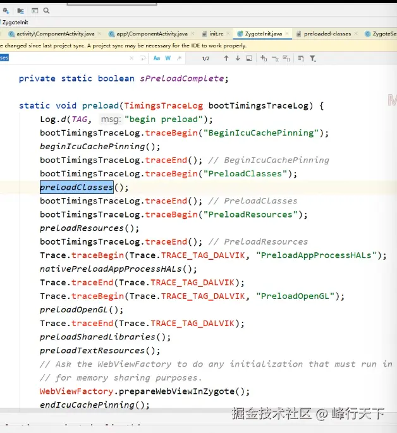This screenshot has height=433, width=397.
Task: Click sPreloadComplete field name
Action: click(x=181, y=78)
